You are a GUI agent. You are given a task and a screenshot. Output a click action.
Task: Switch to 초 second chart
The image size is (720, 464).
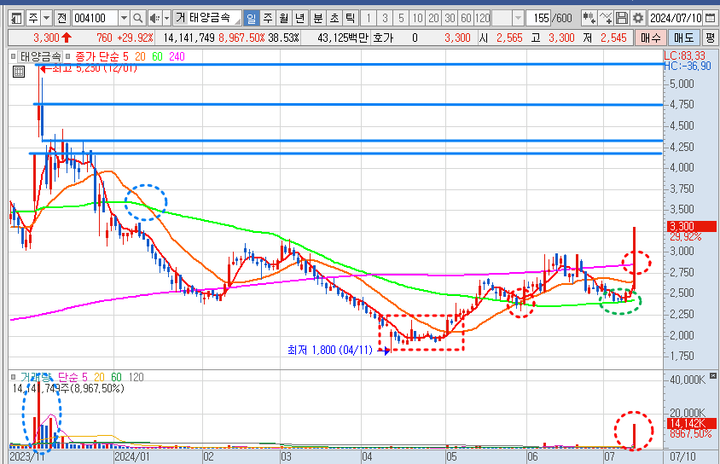[x=334, y=19]
